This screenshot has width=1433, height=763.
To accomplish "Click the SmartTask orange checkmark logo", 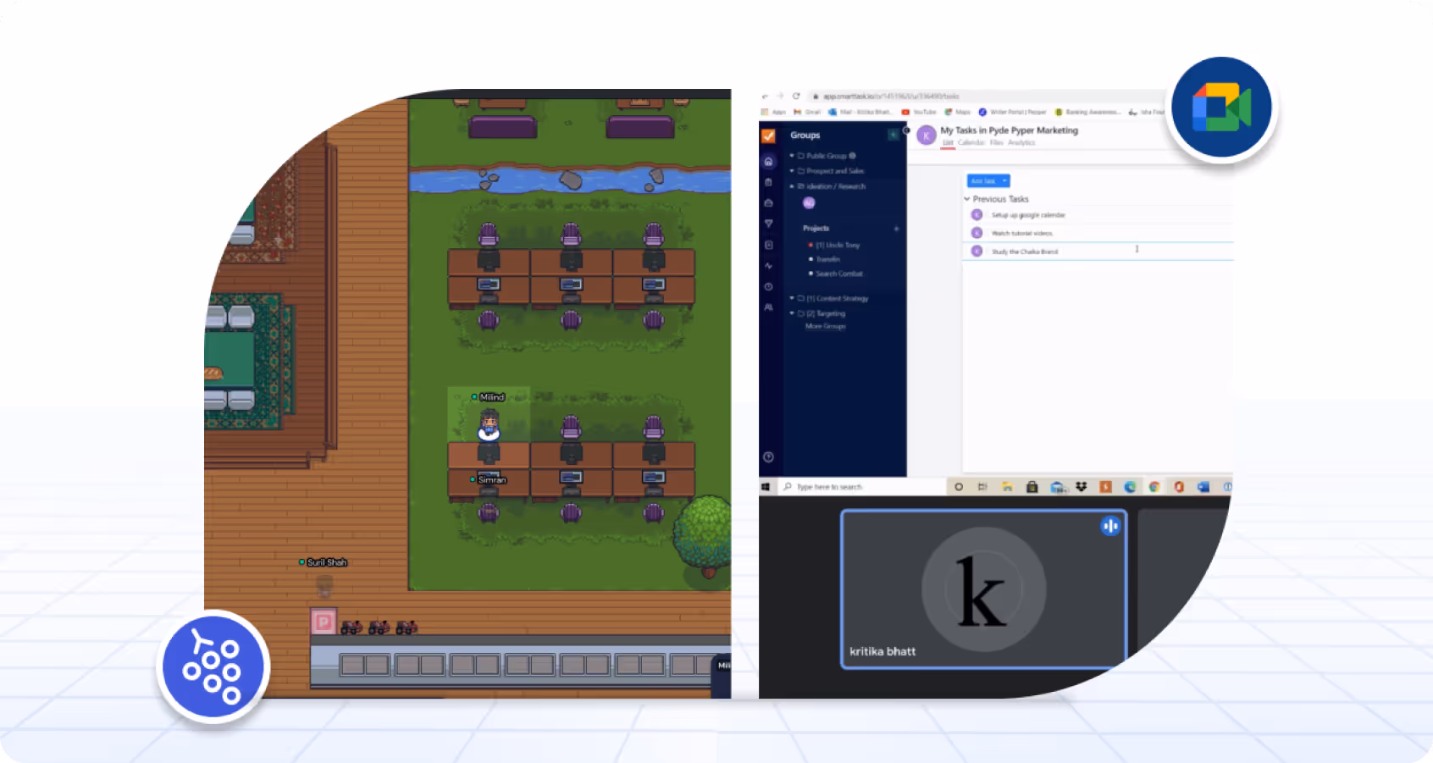I will [768, 135].
